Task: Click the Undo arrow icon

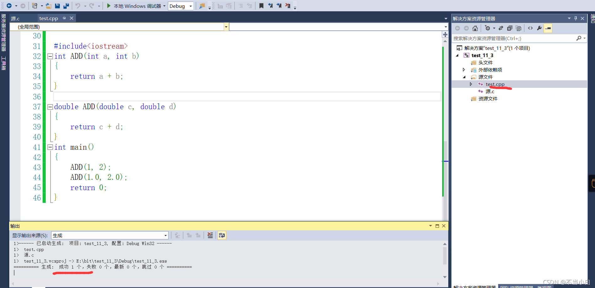Action: pyautogui.click(x=78, y=6)
